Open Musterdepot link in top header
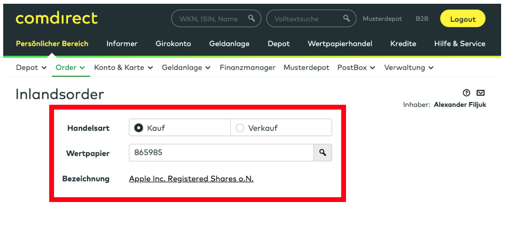This screenshot has width=507, height=233. pos(382,19)
